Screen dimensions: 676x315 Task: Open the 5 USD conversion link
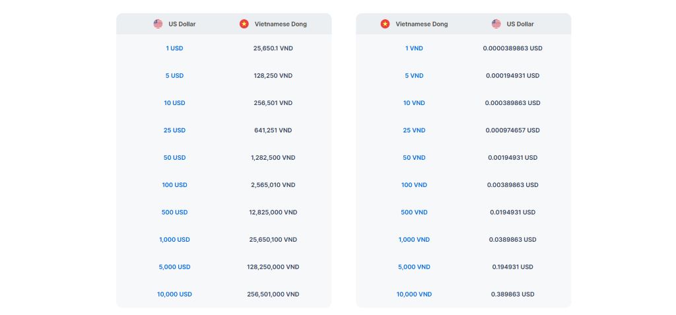(174, 76)
